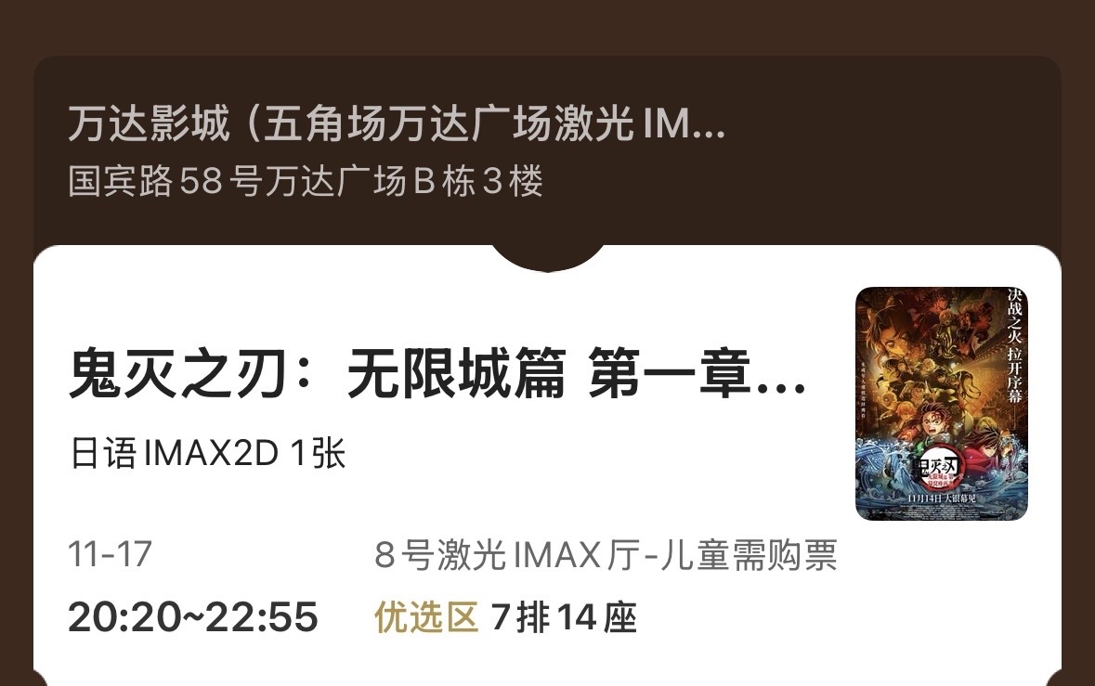Screen dimensions: 1095x686
Task: Select the seat number 7排14座
Action: [x=565, y=617]
